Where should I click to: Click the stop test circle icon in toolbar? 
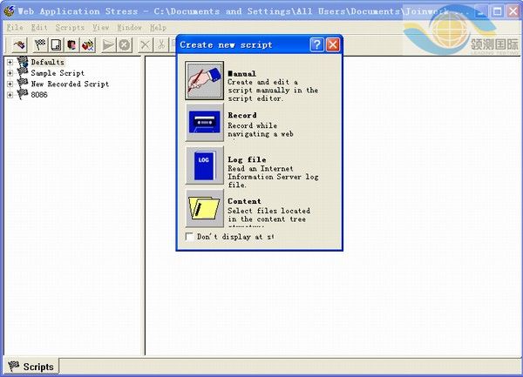point(125,44)
